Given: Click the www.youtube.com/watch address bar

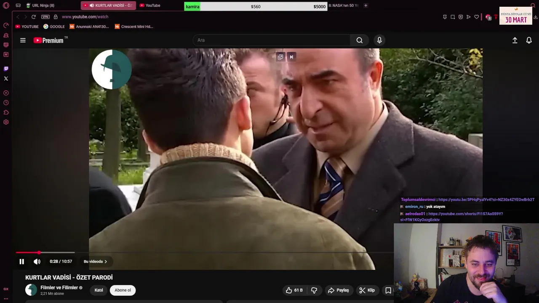Looking at the screenshot, I should tap(85, 17).
